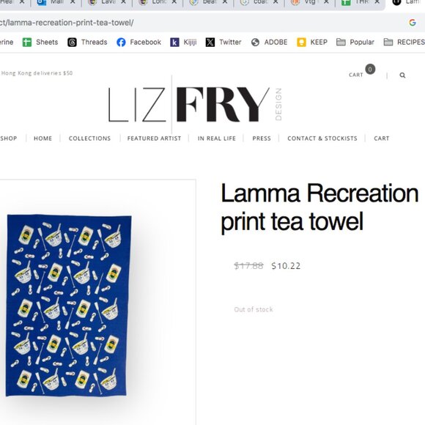Open the ADOBE bookmark

[x=269, y=42]
